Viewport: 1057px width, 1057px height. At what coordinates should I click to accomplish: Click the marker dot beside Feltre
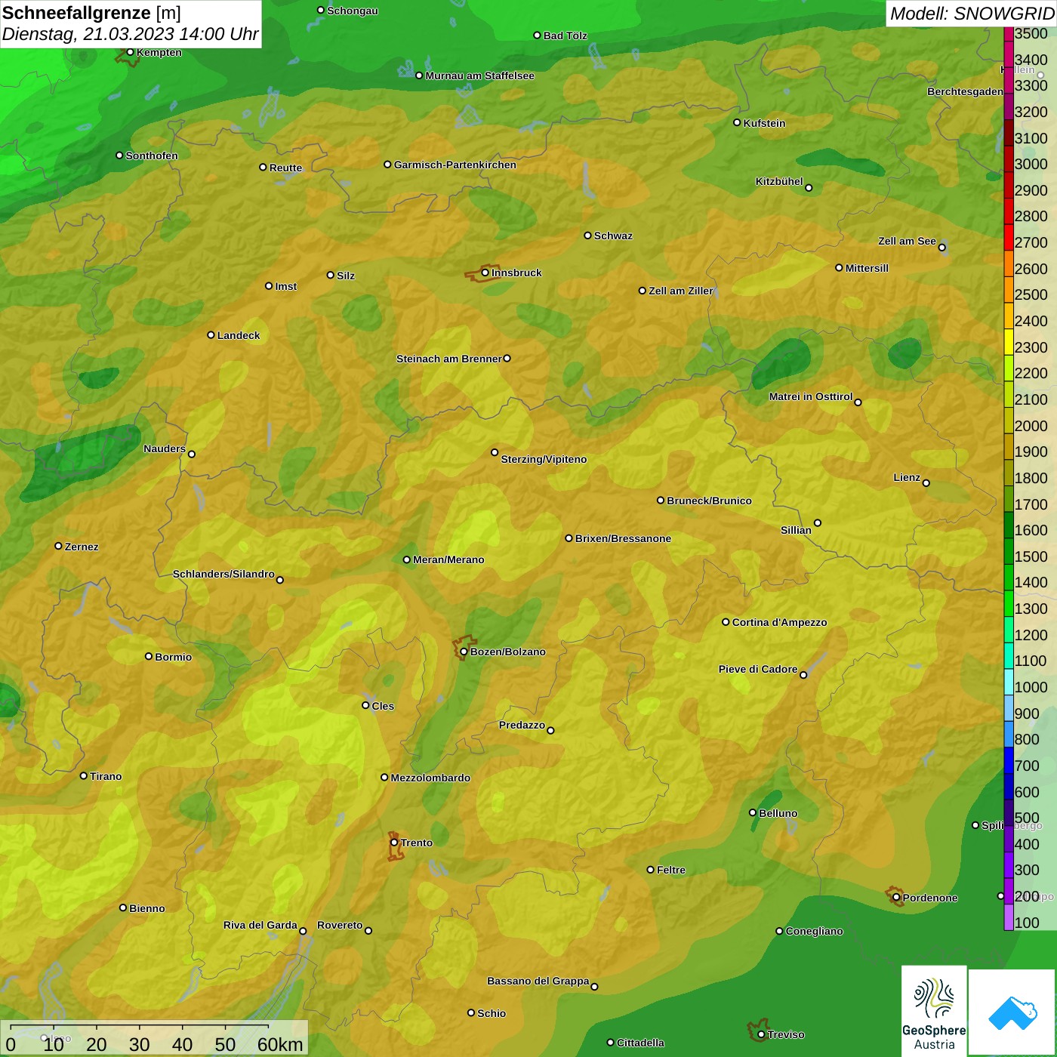click(650, 870)
